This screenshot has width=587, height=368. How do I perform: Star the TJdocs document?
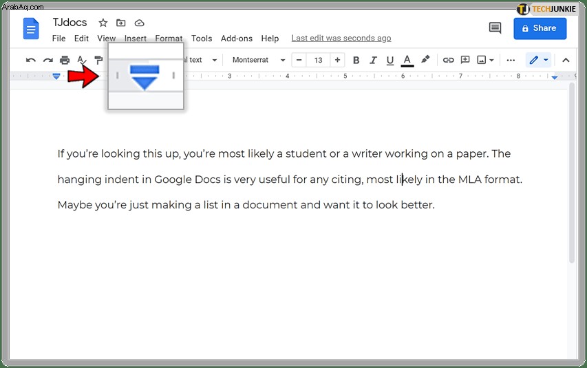(x=103, y=23)
